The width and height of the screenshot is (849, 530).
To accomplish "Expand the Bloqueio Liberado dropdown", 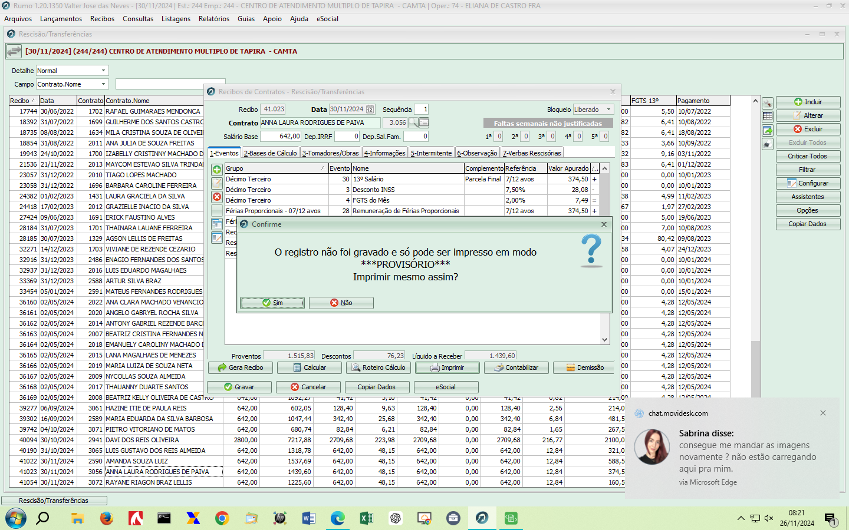I will tap(608, 110).
